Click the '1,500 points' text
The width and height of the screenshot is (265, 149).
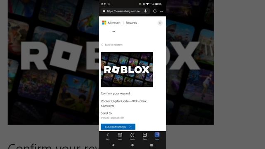[108, 106]
